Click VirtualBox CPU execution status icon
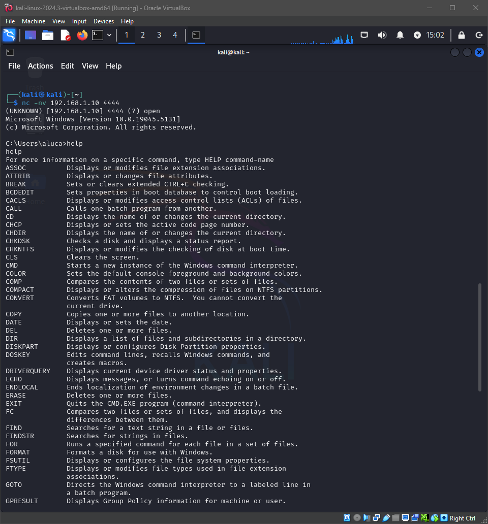 [x=425, y=517]
